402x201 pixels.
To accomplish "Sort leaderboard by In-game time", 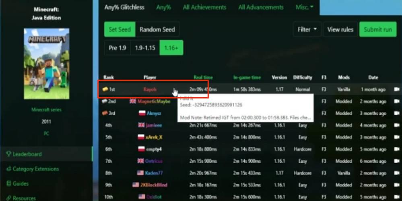I will [x=247, y=77].
